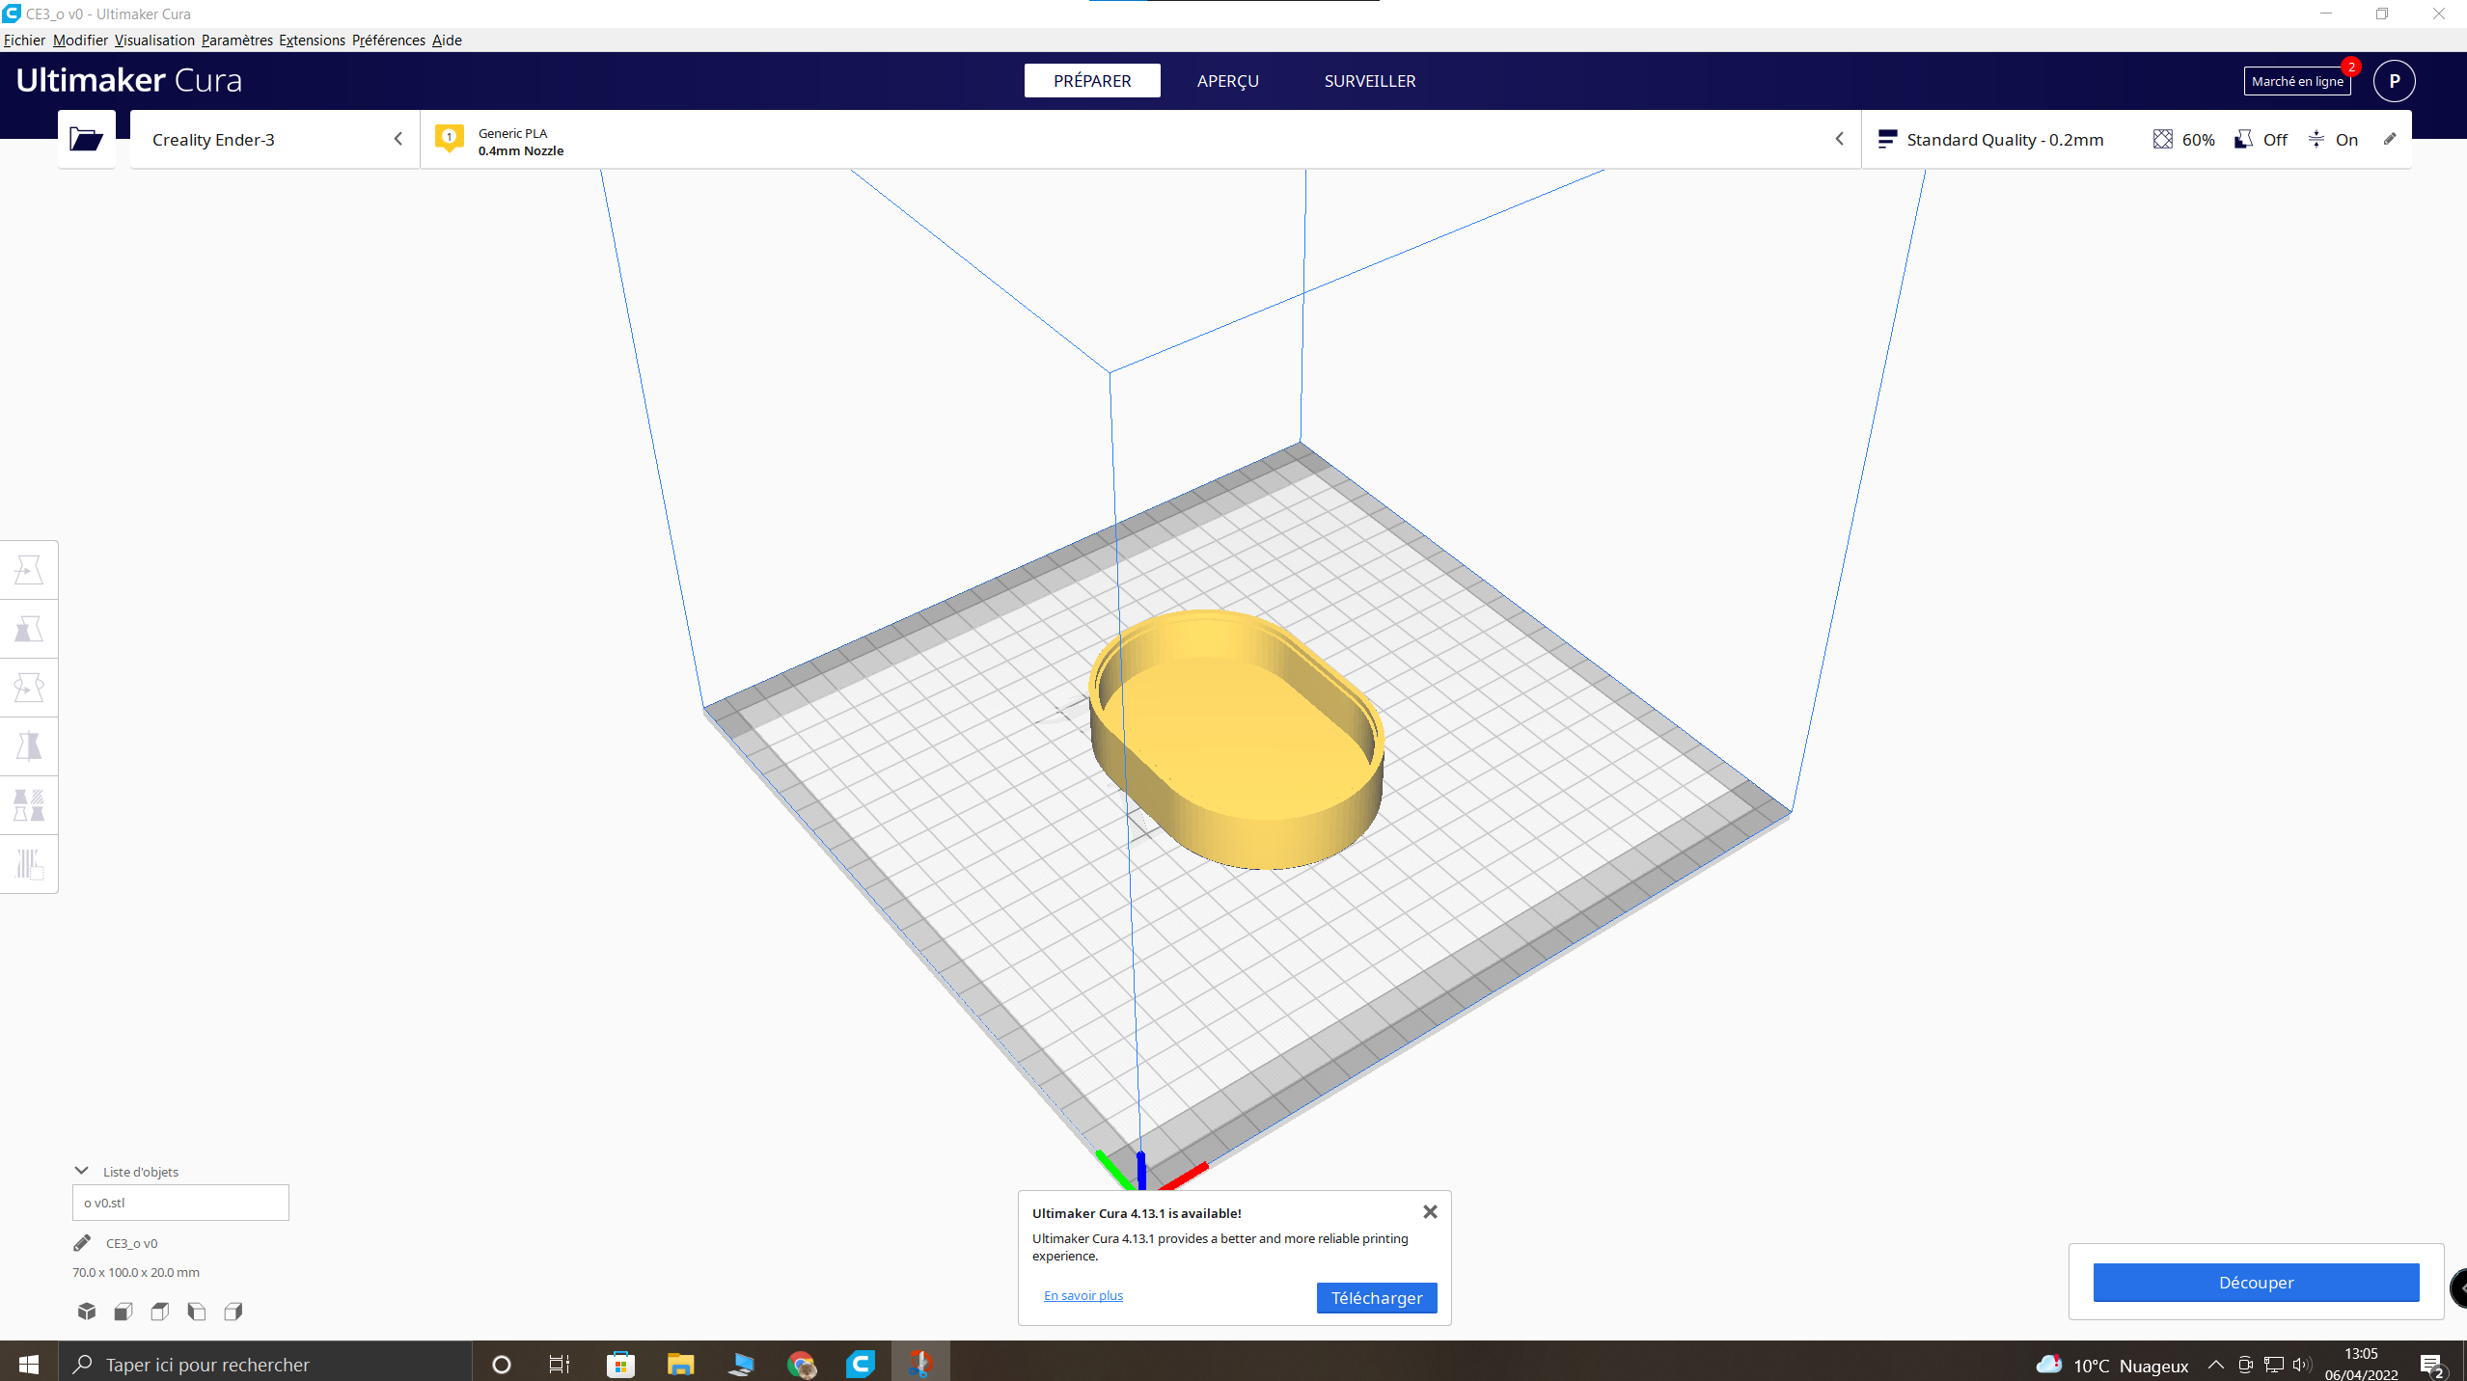Switch to 3D perspective view cube icon
This screenshot has height=1381, width=2467.
coord(87,1311)
